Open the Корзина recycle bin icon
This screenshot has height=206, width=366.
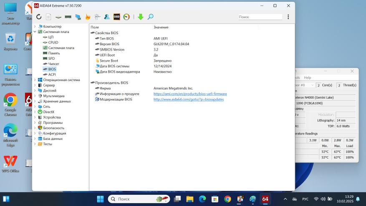click(x=10, y=42)
